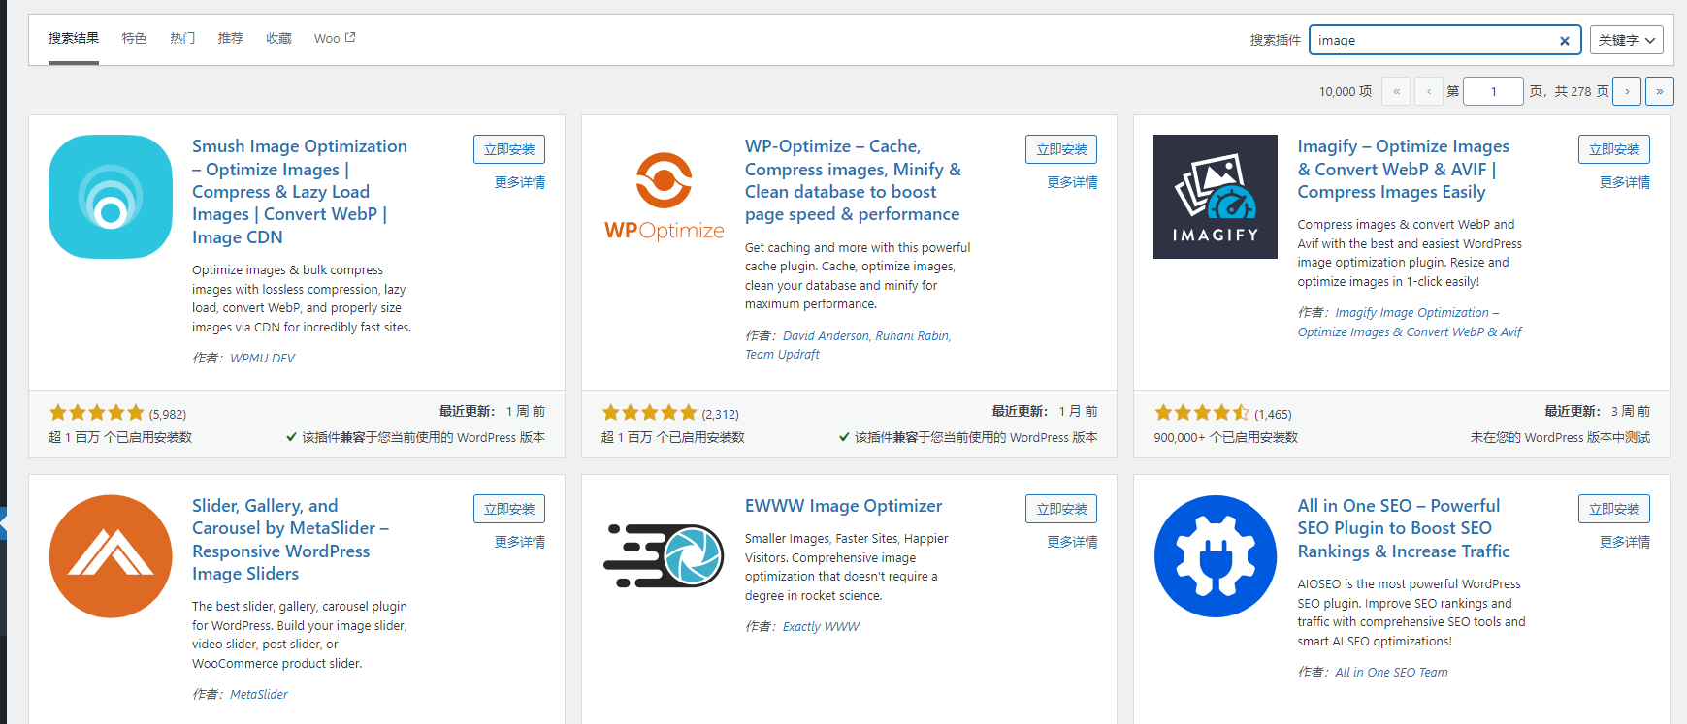Open author link MetaSlider
The image size is (1687, 724).
259,695
